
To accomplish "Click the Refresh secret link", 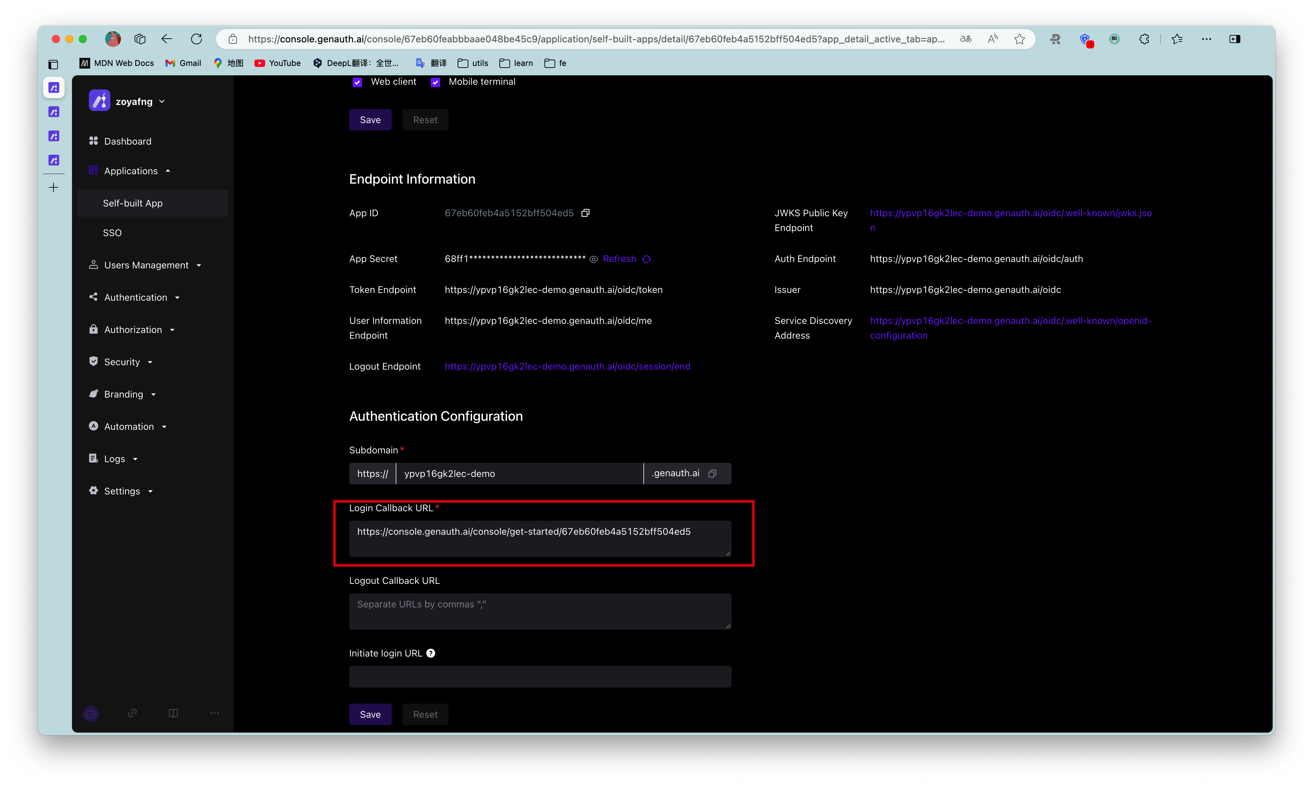I will tap(619, 259).
